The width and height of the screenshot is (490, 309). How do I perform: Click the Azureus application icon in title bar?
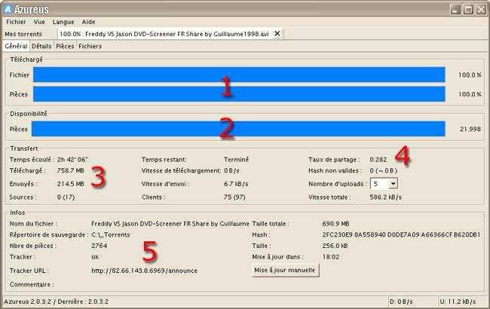tap(8, 9)
